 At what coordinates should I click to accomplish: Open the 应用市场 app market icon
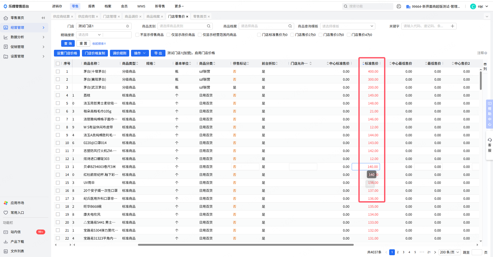click(x=6, y=203)
